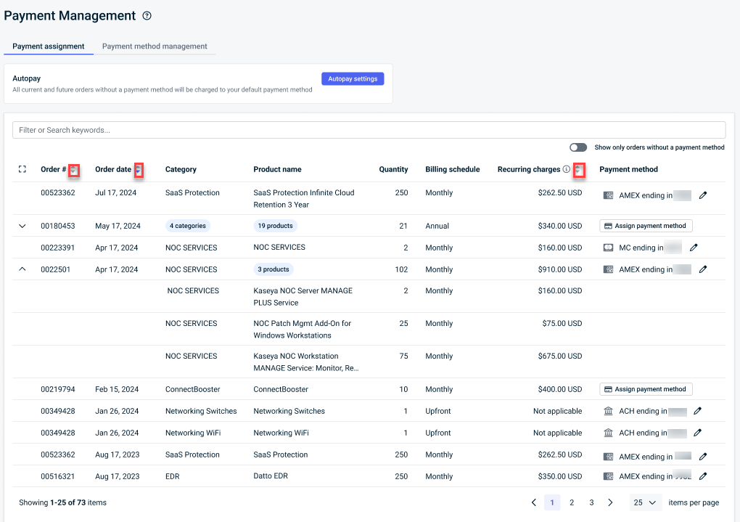Sort by Recurring charges arrow icon
Image resolution: width=740 pixels, height=522 pixels.
click(x=578, y=170)
